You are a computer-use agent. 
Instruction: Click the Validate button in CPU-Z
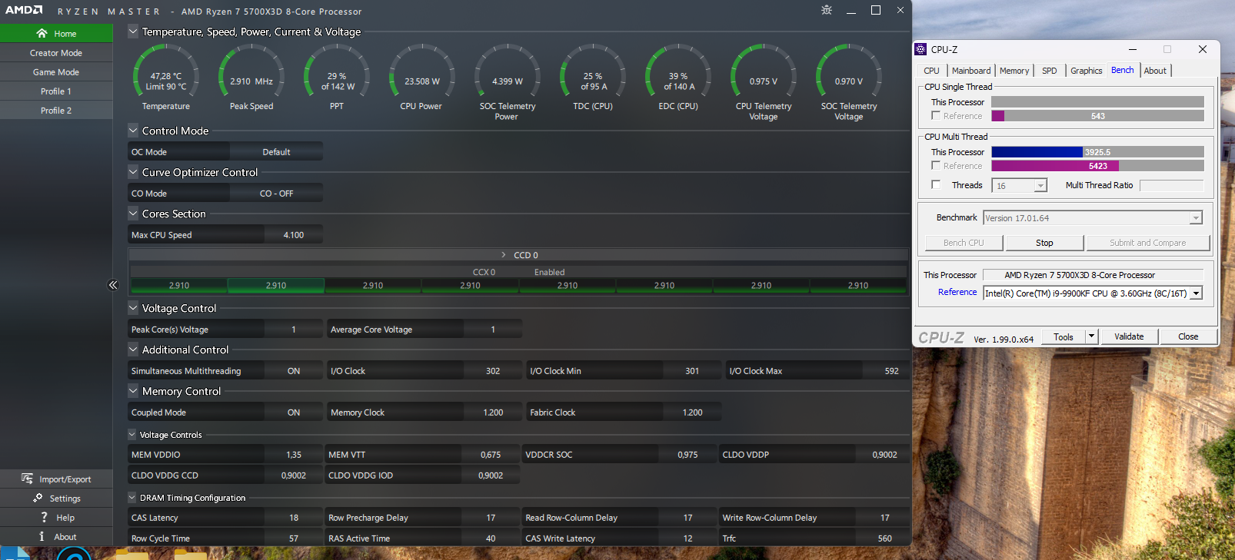coord(1128,336)
